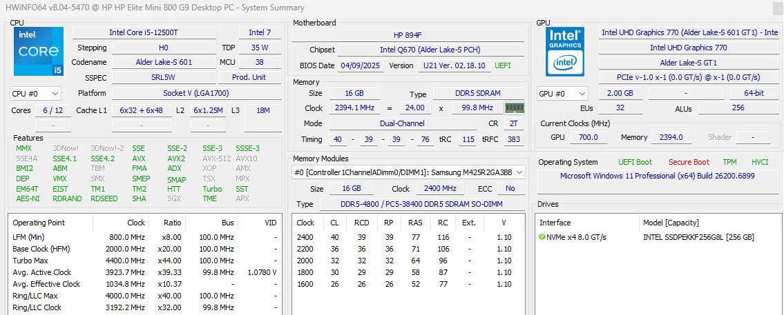Click the Alder Lake-S 601 codename value

point(164,63)
